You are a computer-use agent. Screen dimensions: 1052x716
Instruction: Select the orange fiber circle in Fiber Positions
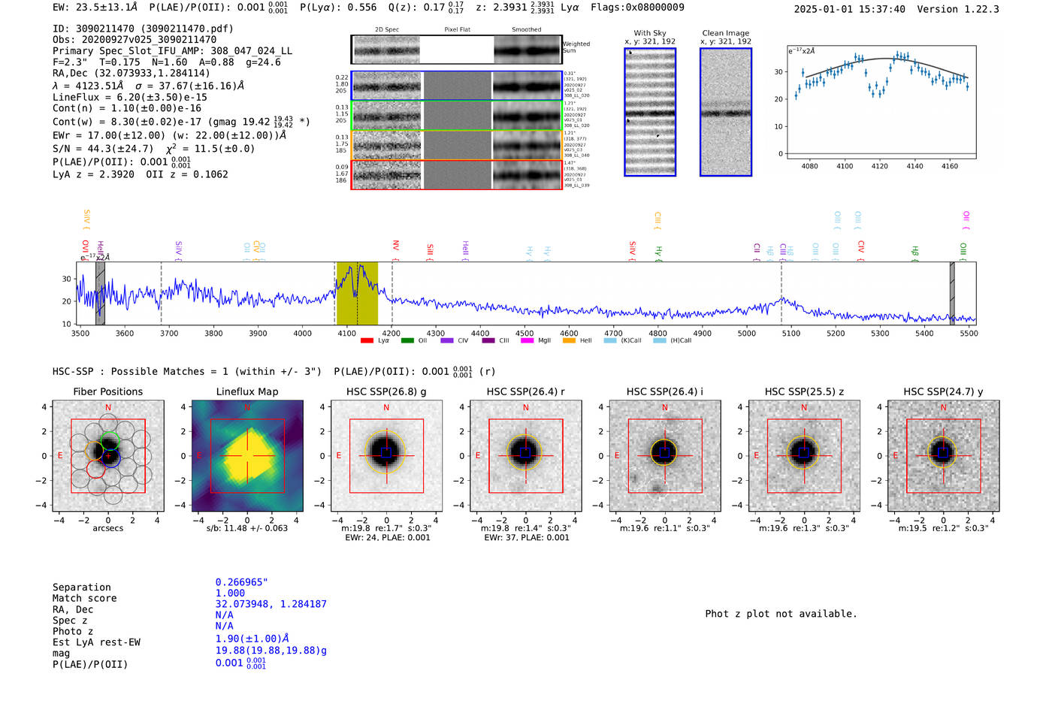point(95,450)
